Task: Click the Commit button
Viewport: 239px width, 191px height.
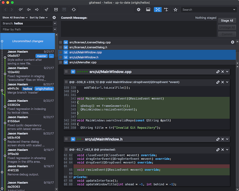Action: pos(227,34)
